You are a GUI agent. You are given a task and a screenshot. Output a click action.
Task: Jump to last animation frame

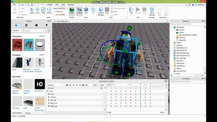83,85
